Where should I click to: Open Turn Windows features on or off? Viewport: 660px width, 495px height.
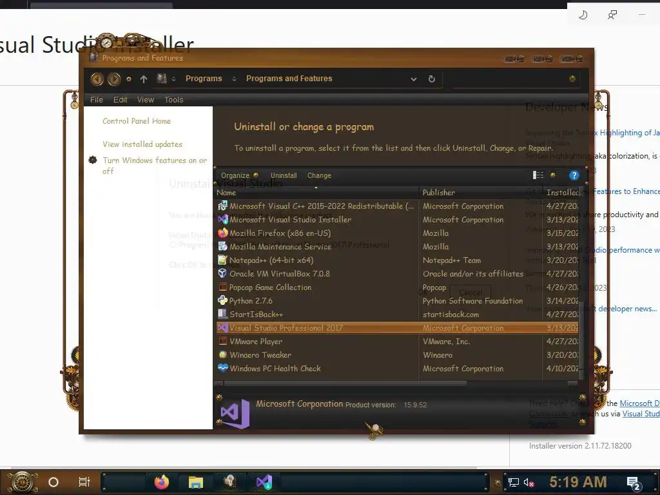coord(155,166)
